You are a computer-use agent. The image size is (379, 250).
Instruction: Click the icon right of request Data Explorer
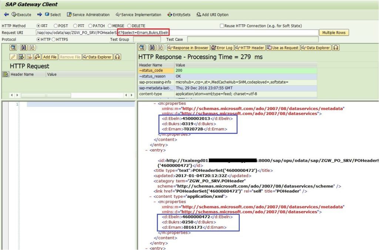pos(117,57)
